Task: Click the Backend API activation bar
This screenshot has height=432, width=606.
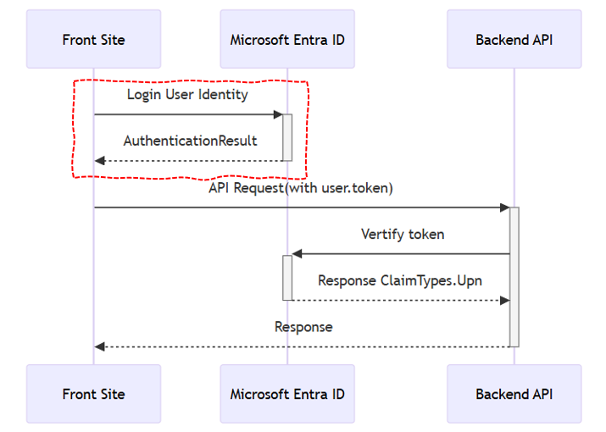Action: click(514, 277)
